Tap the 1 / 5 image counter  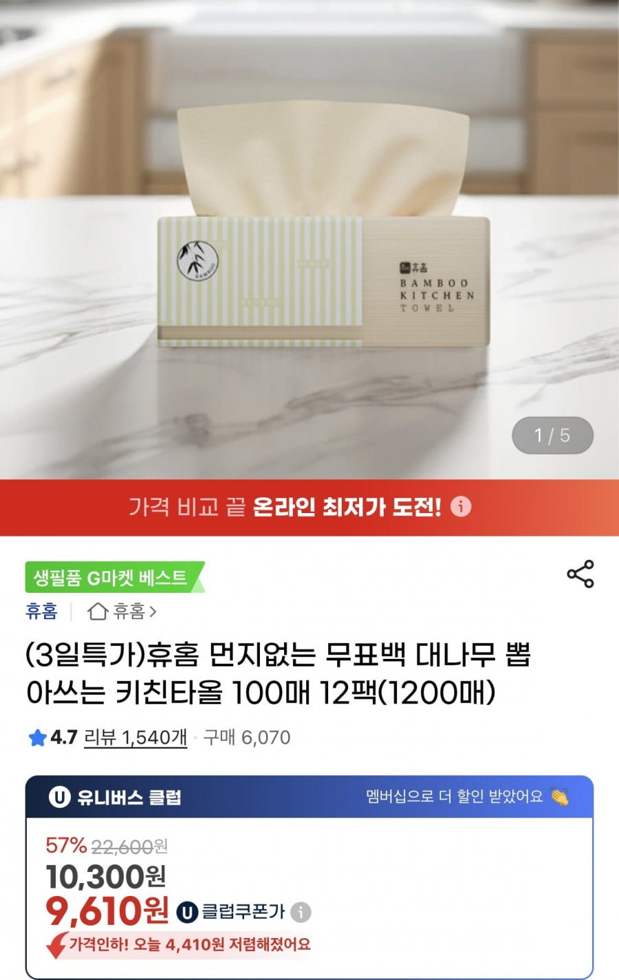click(x=552, y=435)
